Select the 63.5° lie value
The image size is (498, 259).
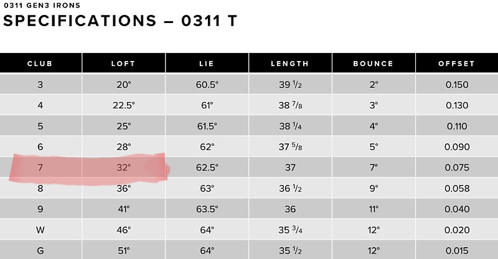click(207, 209)
